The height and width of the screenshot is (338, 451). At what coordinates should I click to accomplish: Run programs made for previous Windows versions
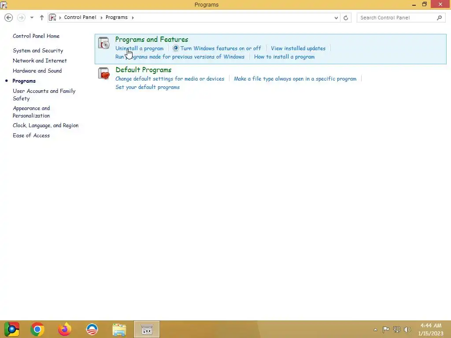click(x=180, y=57)
